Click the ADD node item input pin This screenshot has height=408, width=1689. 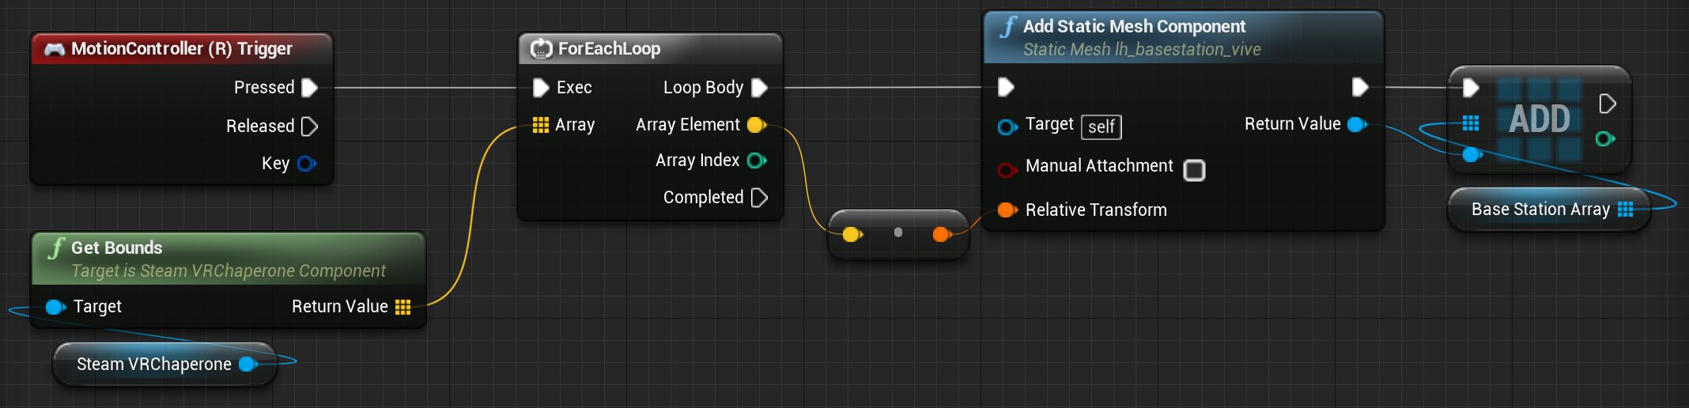pyautogui.click(x=1472, y=154)
